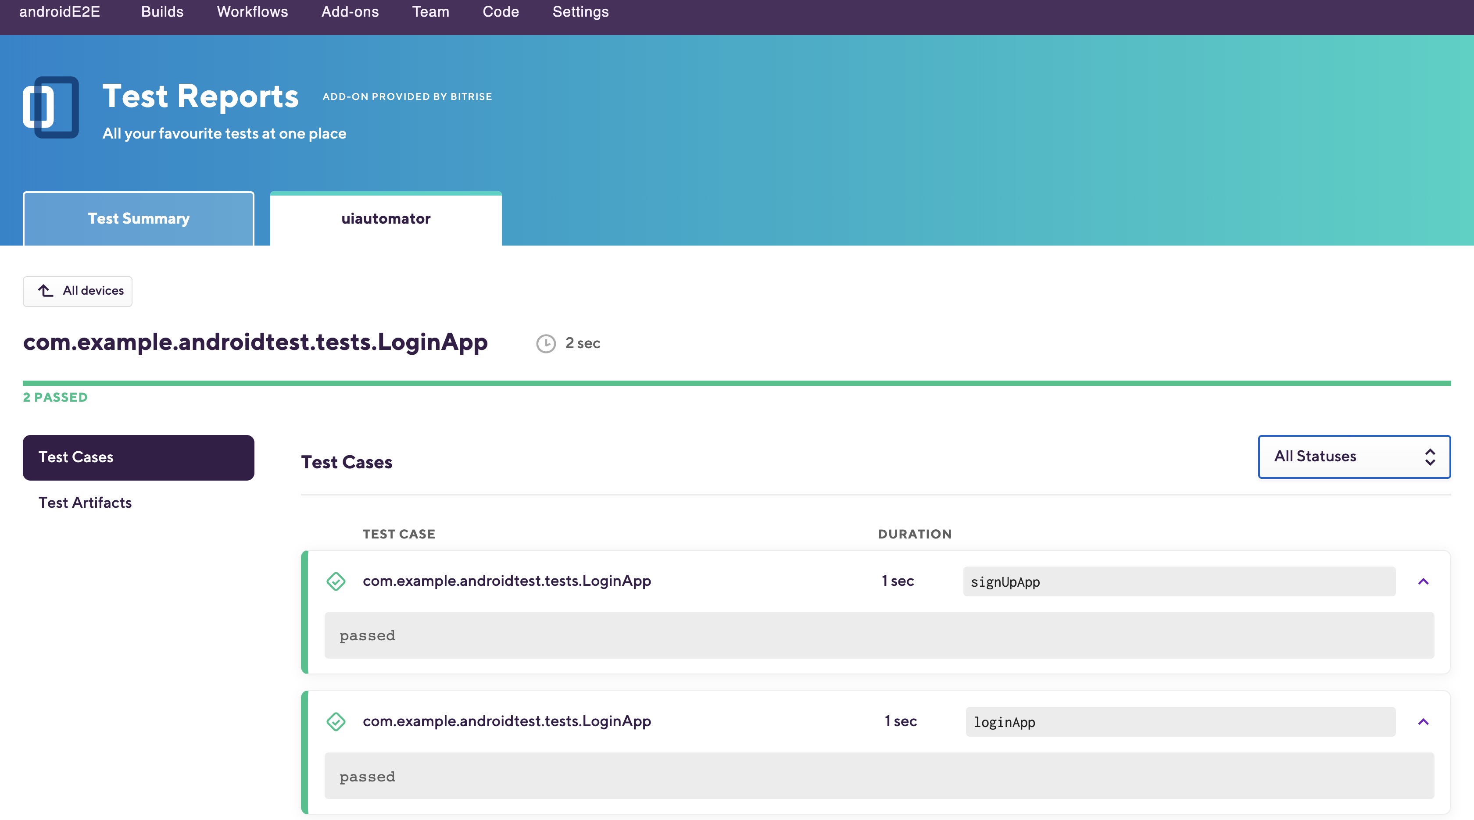Click passed status icon for signUpApp test

coord(336,581)
